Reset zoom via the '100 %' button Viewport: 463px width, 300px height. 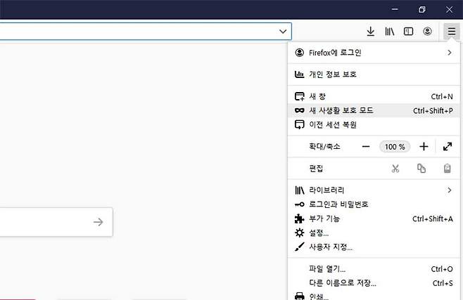(395, 146)
